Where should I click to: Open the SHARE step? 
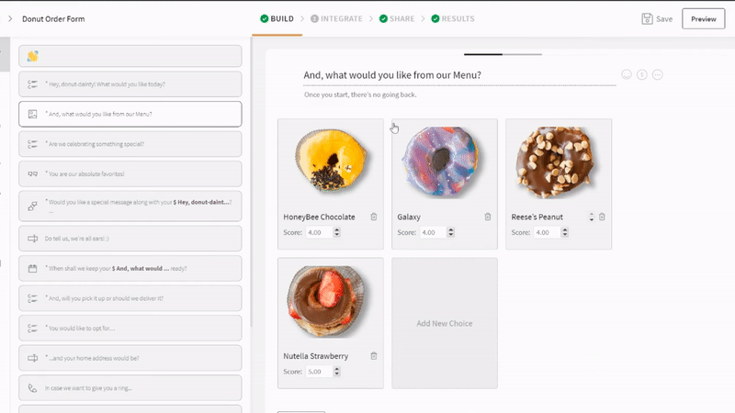397,18
